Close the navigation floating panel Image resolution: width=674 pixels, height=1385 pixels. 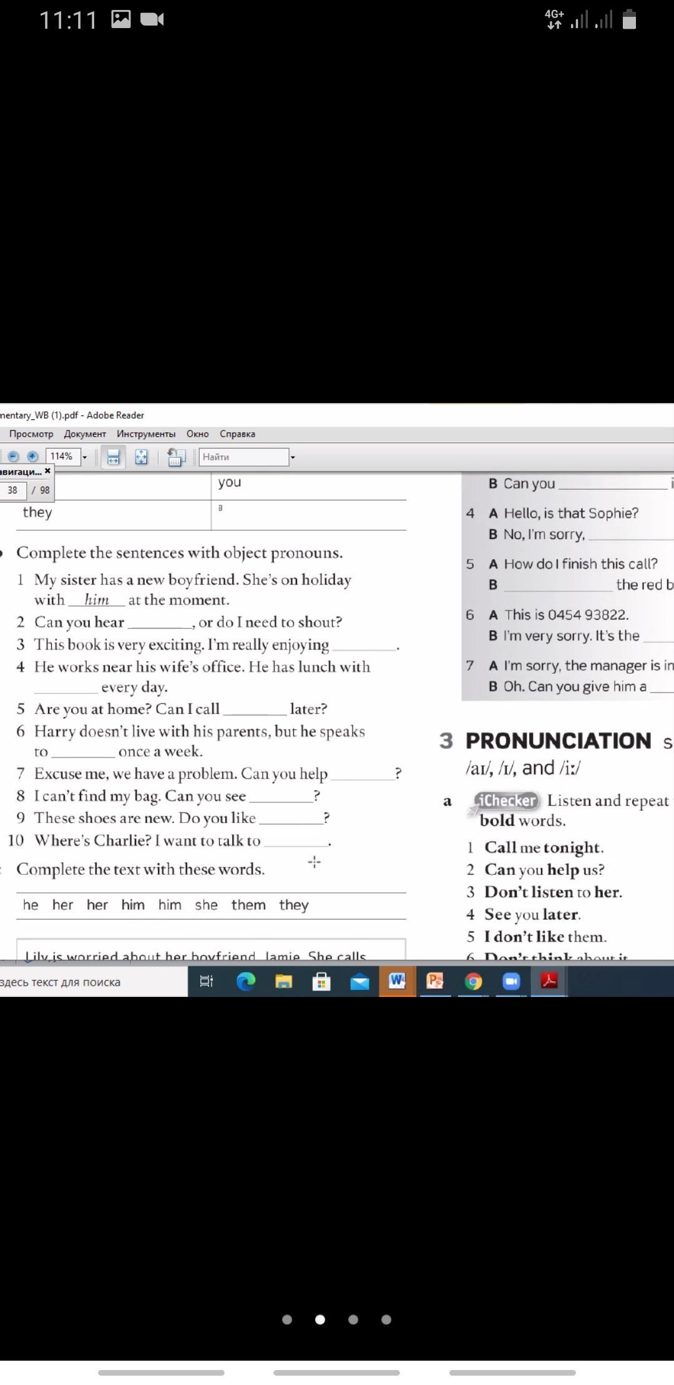point(47,472)
